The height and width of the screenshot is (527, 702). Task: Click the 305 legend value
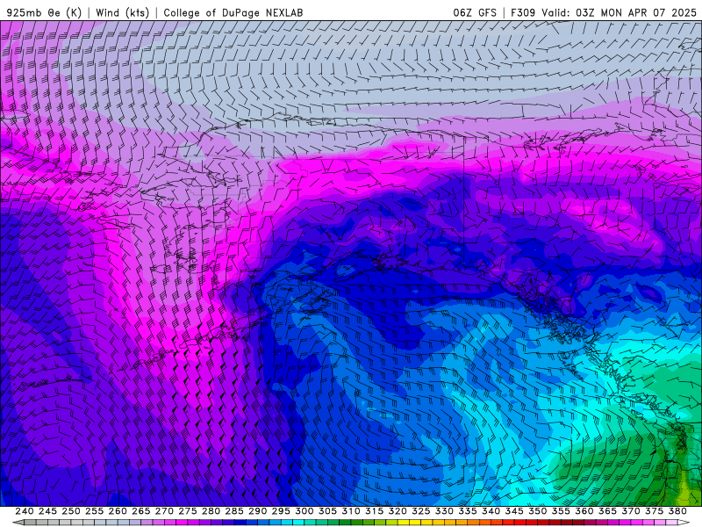[327, 511]
